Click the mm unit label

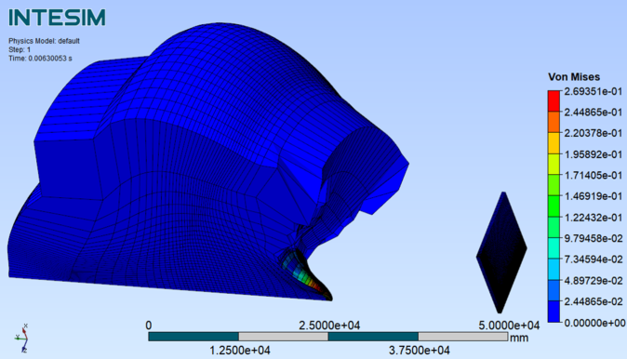[519, 338]
